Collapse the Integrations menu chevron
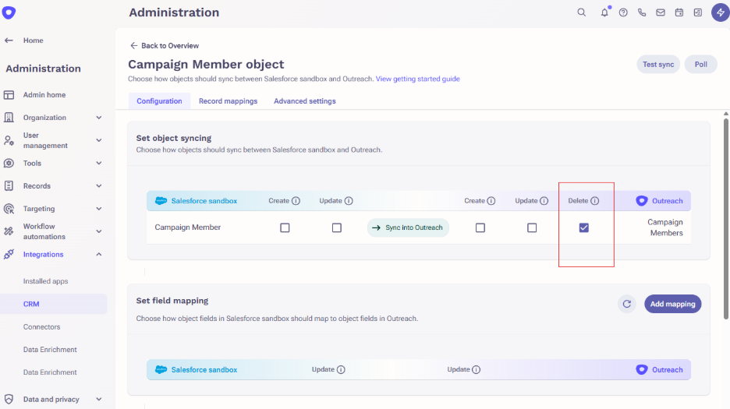The width and height of the screenshot is (730, 409). point(99,254)
